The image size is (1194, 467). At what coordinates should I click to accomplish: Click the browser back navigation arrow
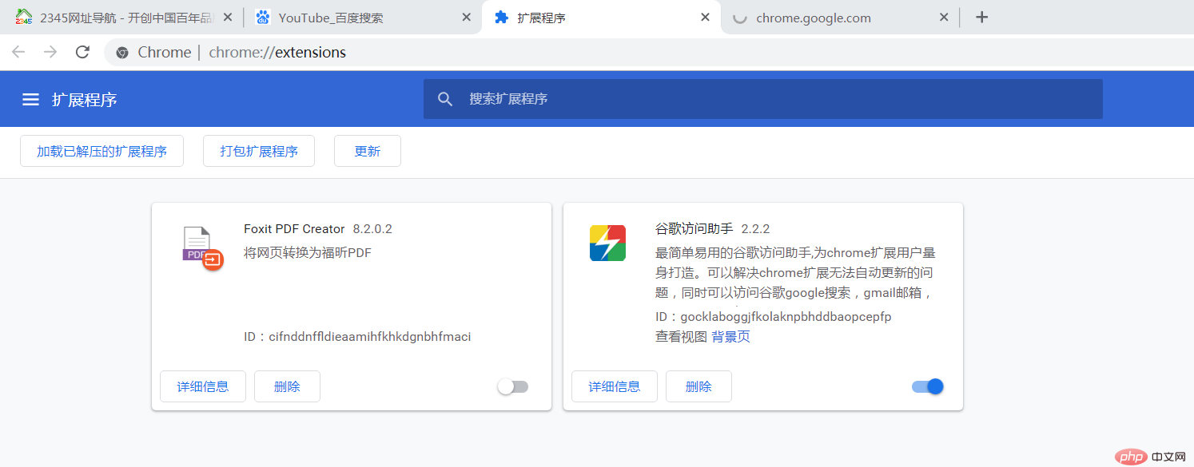click(18, 51)
